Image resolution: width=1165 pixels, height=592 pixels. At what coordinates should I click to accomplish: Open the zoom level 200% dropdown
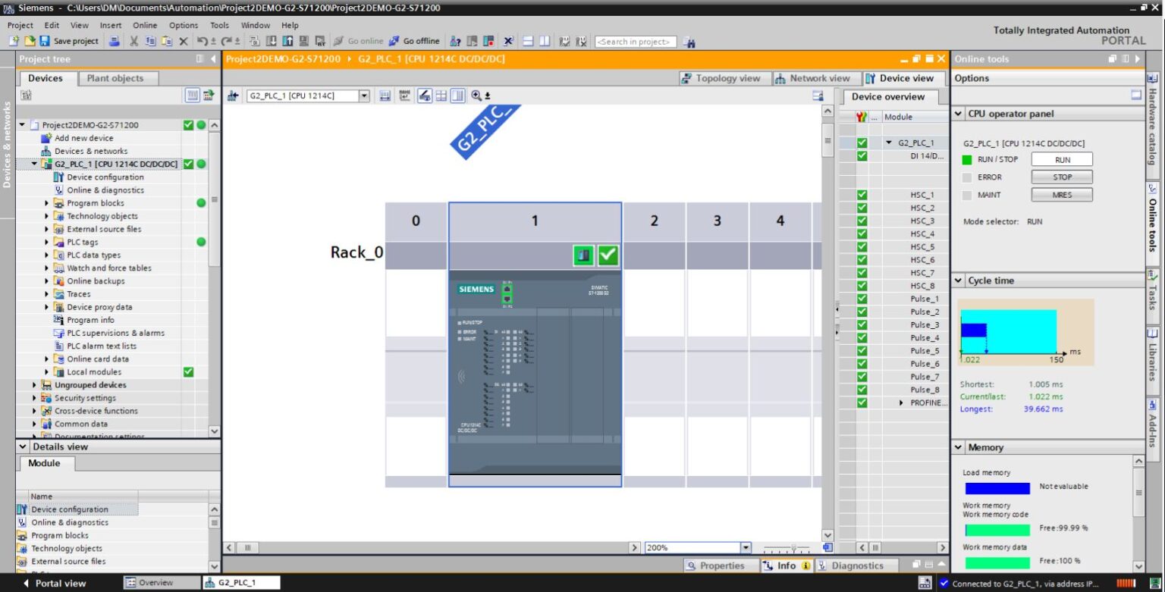745,547
